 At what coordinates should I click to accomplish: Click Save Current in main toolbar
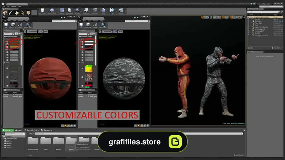click(42, 11)
